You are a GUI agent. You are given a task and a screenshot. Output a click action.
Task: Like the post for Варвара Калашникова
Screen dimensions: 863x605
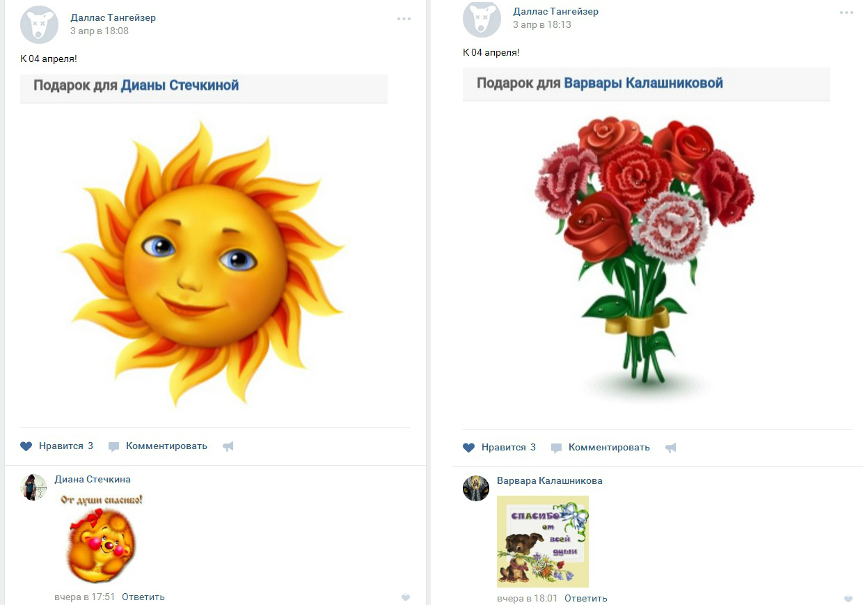point(499,448)
